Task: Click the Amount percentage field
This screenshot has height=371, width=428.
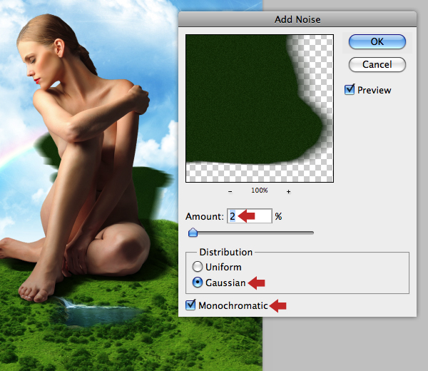Action: point(250,216)
